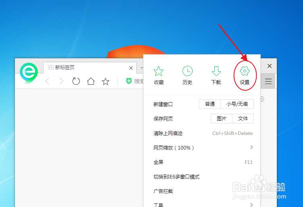The width and height of the screenshot is (303, 207).
Task: Go back with the back arrow
Action: click(48, 81)
